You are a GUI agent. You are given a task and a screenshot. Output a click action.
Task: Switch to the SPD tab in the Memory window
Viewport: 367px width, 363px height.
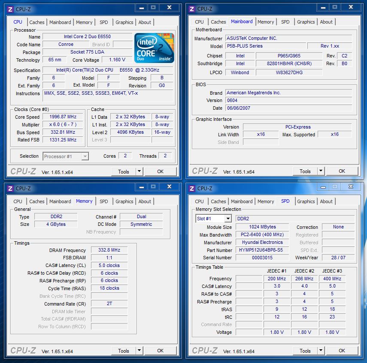104,201
